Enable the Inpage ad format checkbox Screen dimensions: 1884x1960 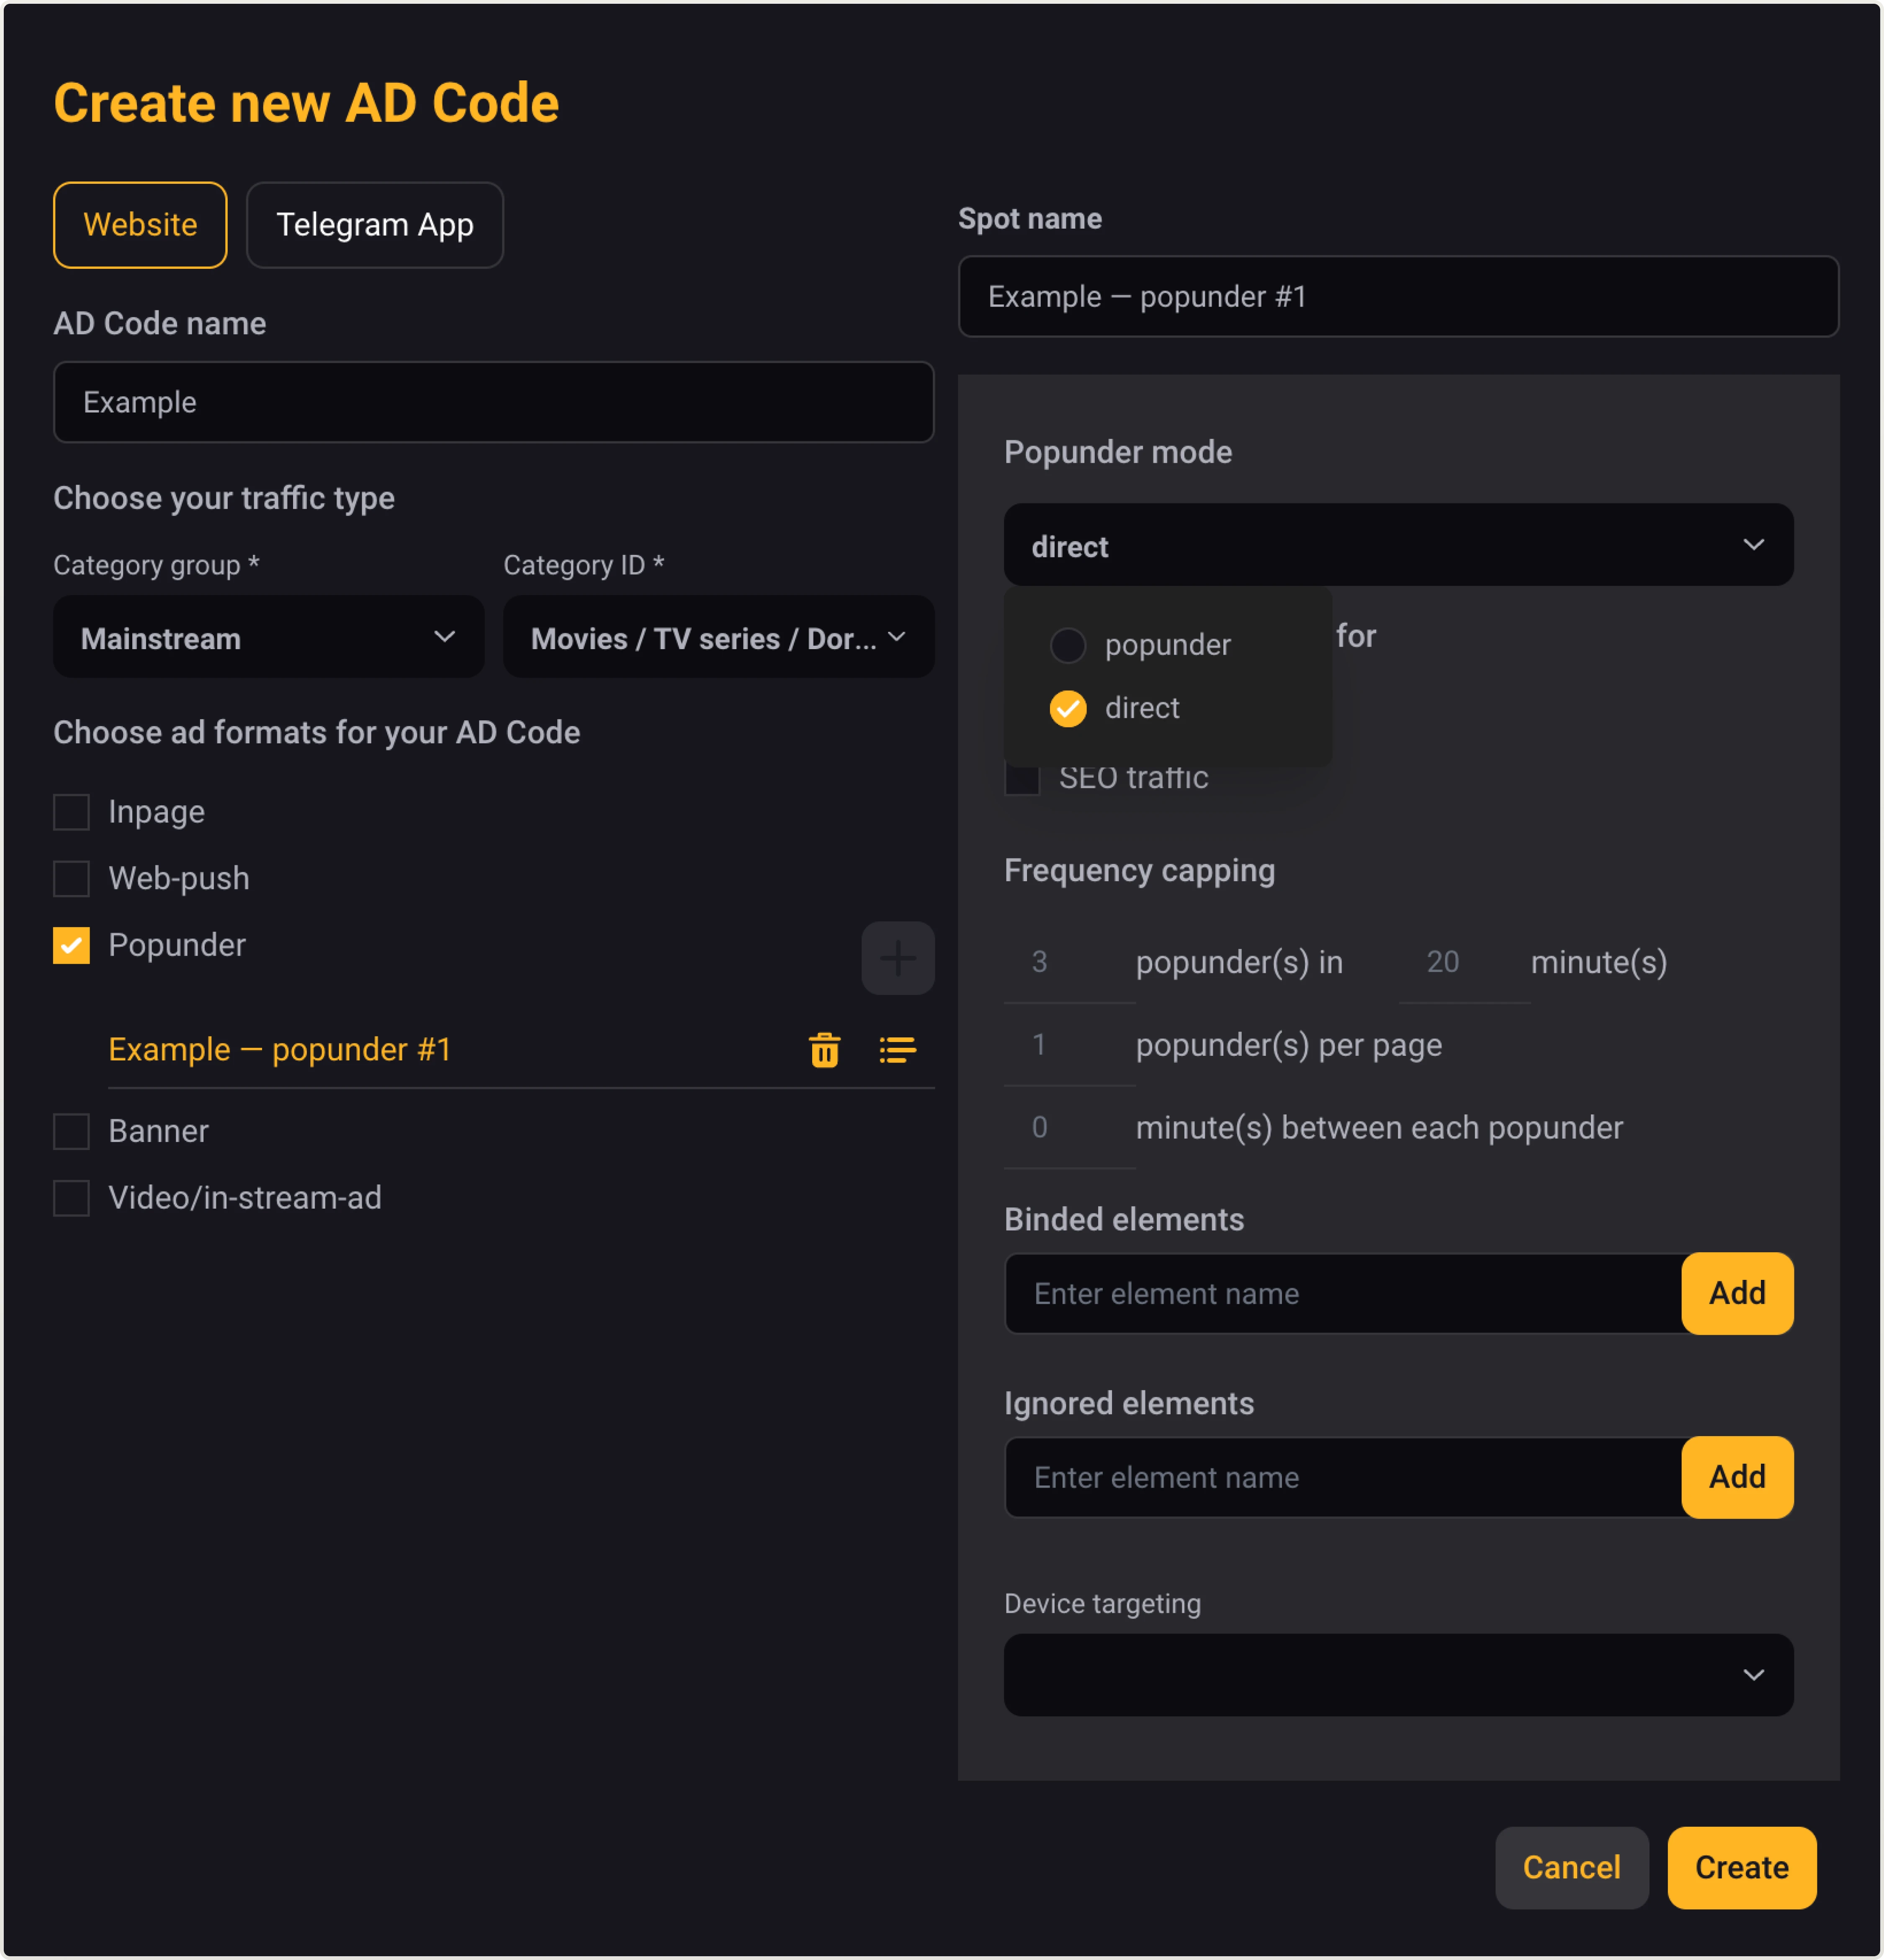tap(71, 812)
